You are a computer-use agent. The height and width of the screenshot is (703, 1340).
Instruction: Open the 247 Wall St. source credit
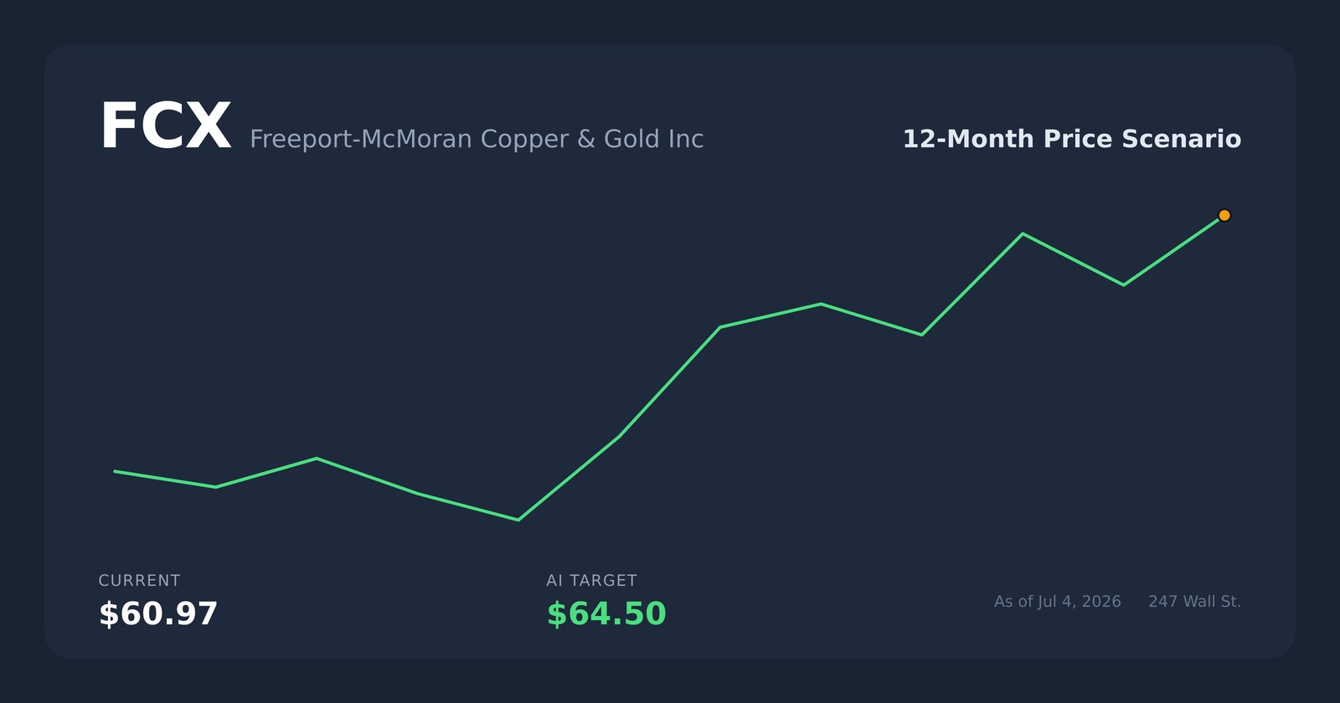[x=1195, y=602]
